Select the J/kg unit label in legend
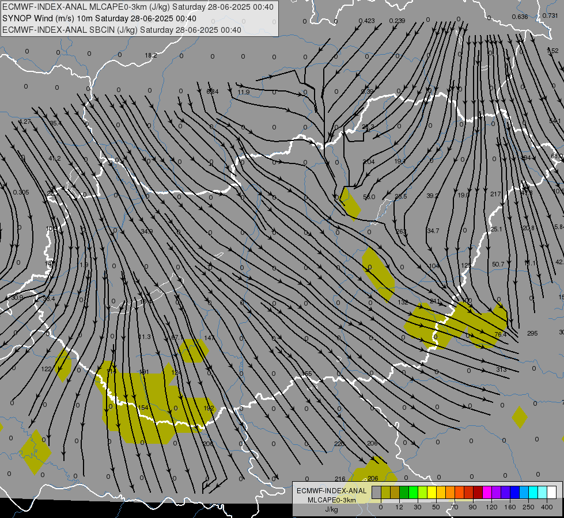Image resolution: width=564 pixels, height=518 pixels. pos(331,509)
